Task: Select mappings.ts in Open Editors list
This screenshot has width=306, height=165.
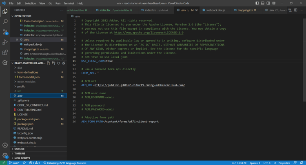Action: pyautogui.click(x=38, y=49)
